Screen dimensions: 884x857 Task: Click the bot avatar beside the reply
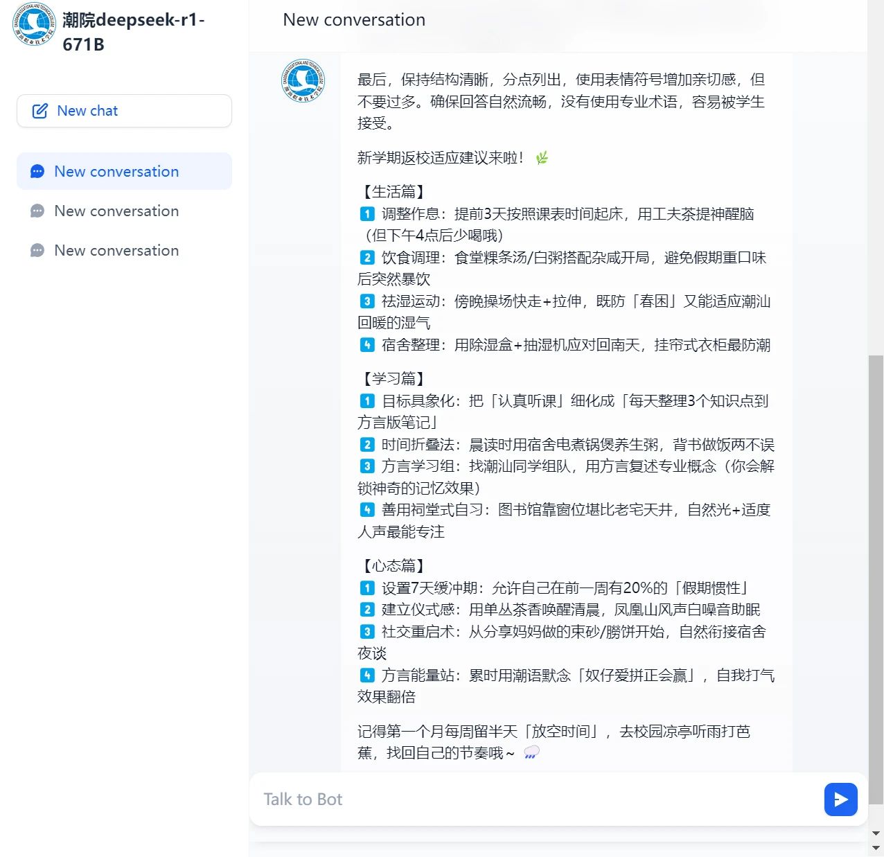(303, 81)
